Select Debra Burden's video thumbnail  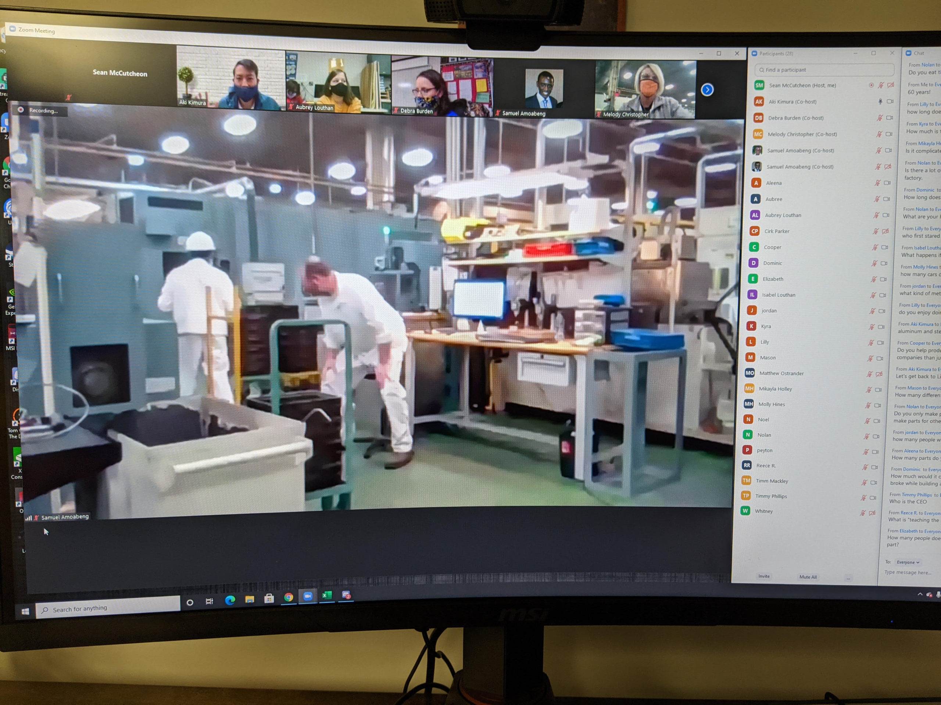pyautogui.click(x=443, y=86)
